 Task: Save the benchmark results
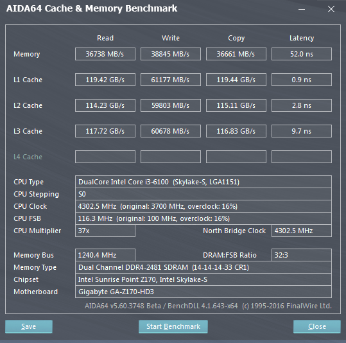[x=29, y=326]
